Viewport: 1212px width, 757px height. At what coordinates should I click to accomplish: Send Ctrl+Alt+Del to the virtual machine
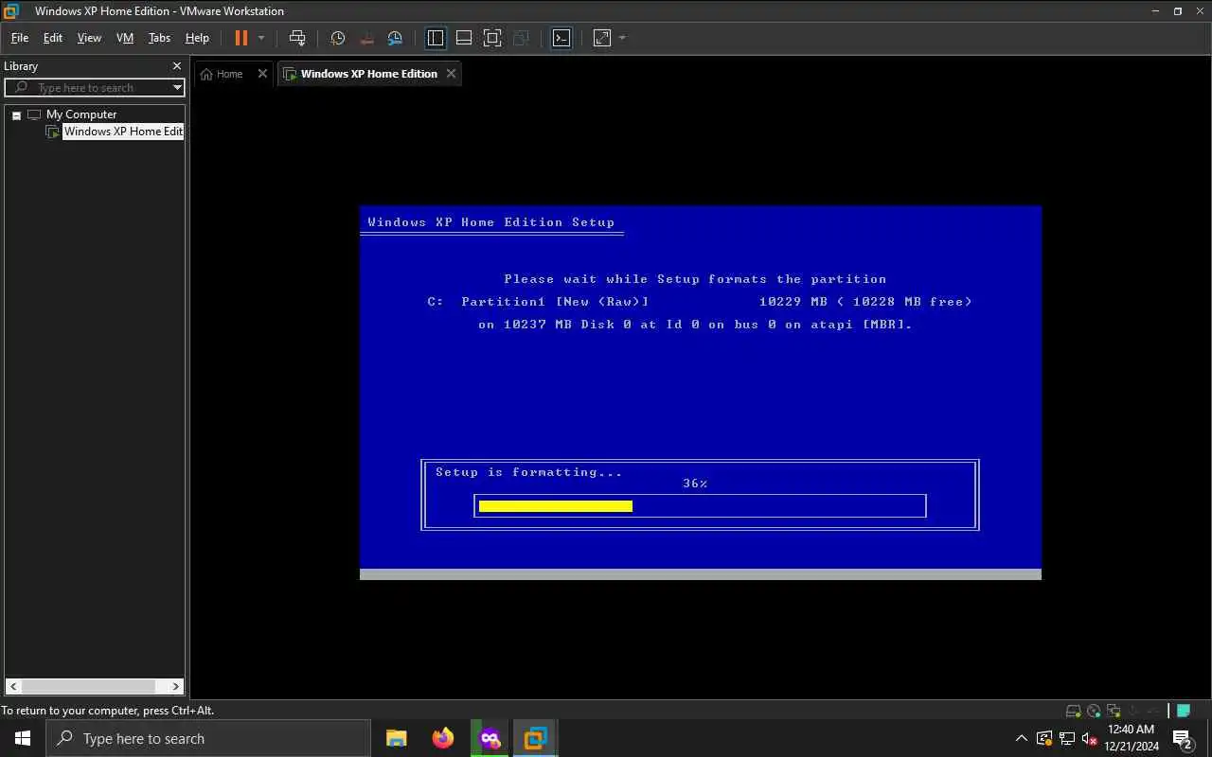[x=297, y=38]
